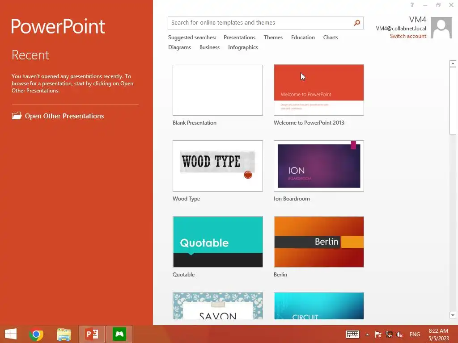The image size is (458, 343).
Task: Select the Diagrams suggested search
Action: 179,47
